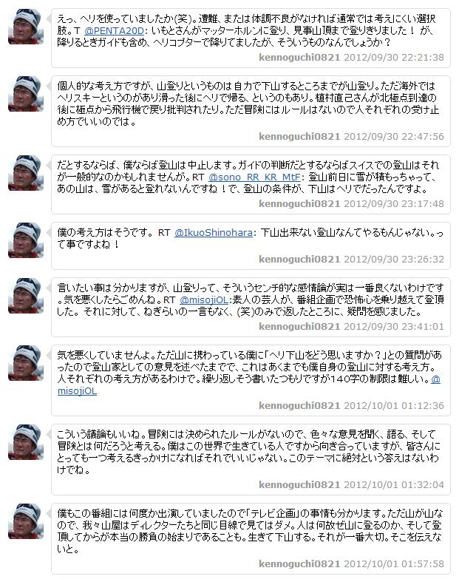Screen dimensions: 459x579
Task: Click kennoguchi0821 username on the first tweet
Action: (299, 58)
